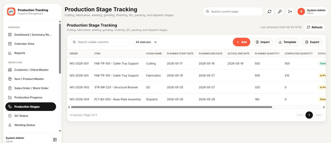Open System Admin user menu
331x143 pixels.
point(313,12)
